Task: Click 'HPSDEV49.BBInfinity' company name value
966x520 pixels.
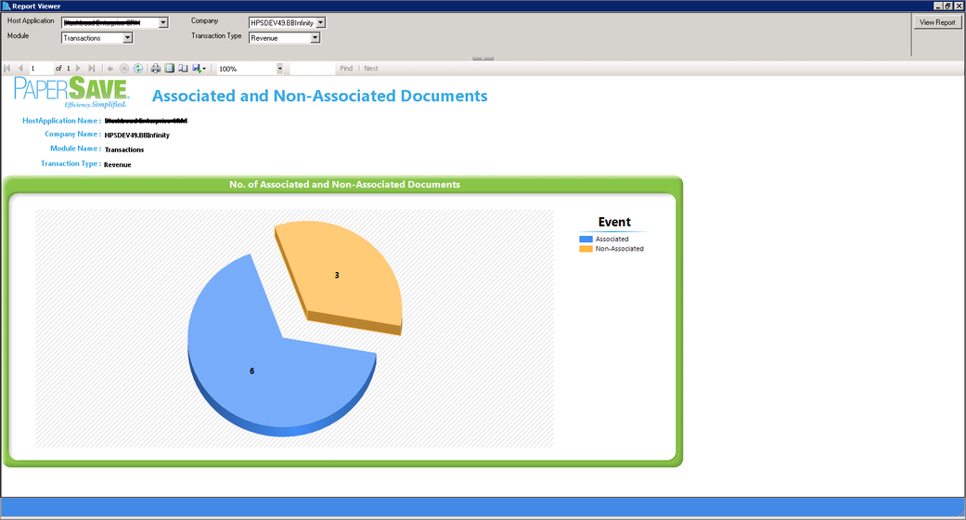Action: pos(136,135)
